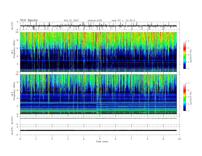Click the '-7' label on lower colorbar
The width and height of the screenshot is (202, 156).
pyautogui.click(x=188, y=111)
